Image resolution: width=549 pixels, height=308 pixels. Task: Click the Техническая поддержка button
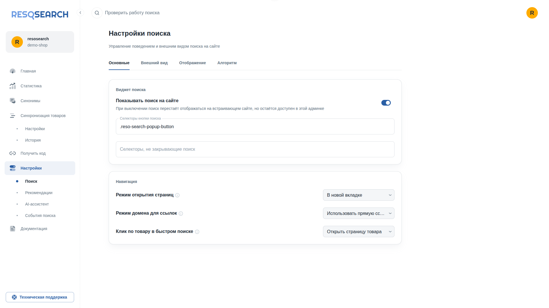[x=40, y=297]
